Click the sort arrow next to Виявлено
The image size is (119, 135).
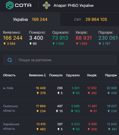[45, 75]
